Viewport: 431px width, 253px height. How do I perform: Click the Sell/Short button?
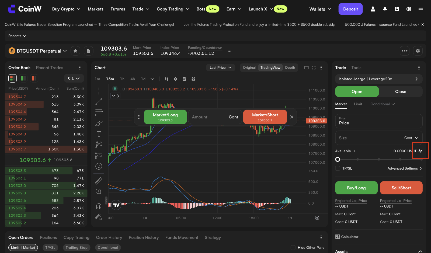point(401,188)
